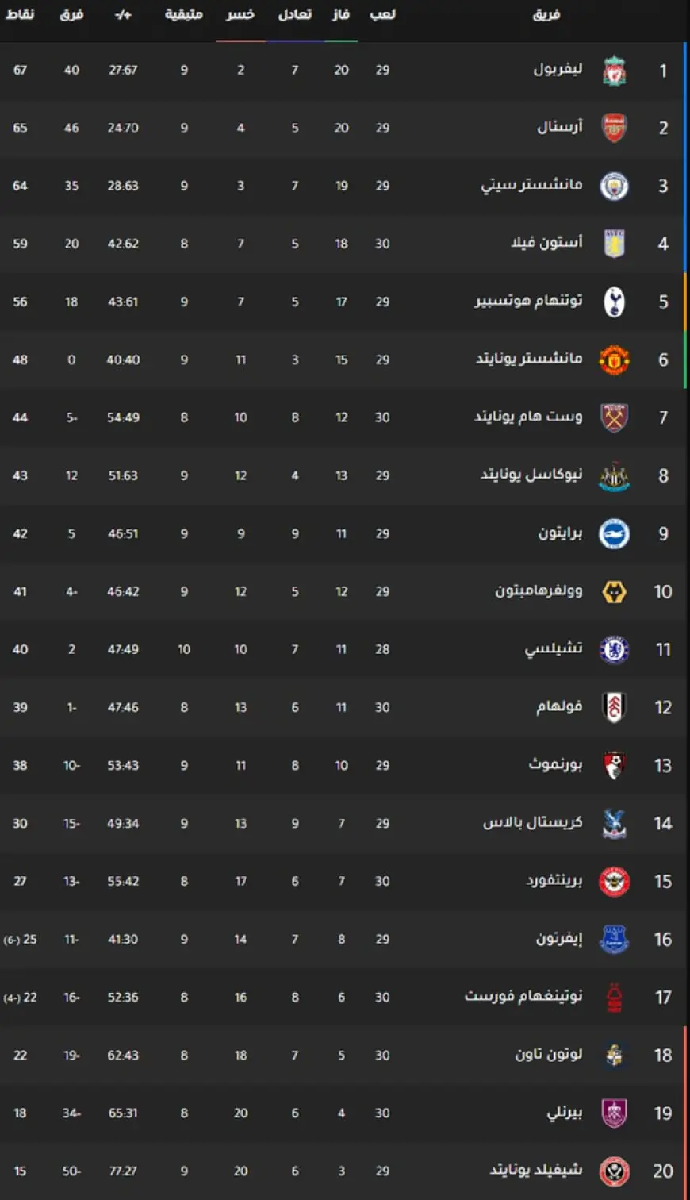The height and width of the screenshot is (1200, 690).
Task: Open ليفربول team name link
Action: 558,70
